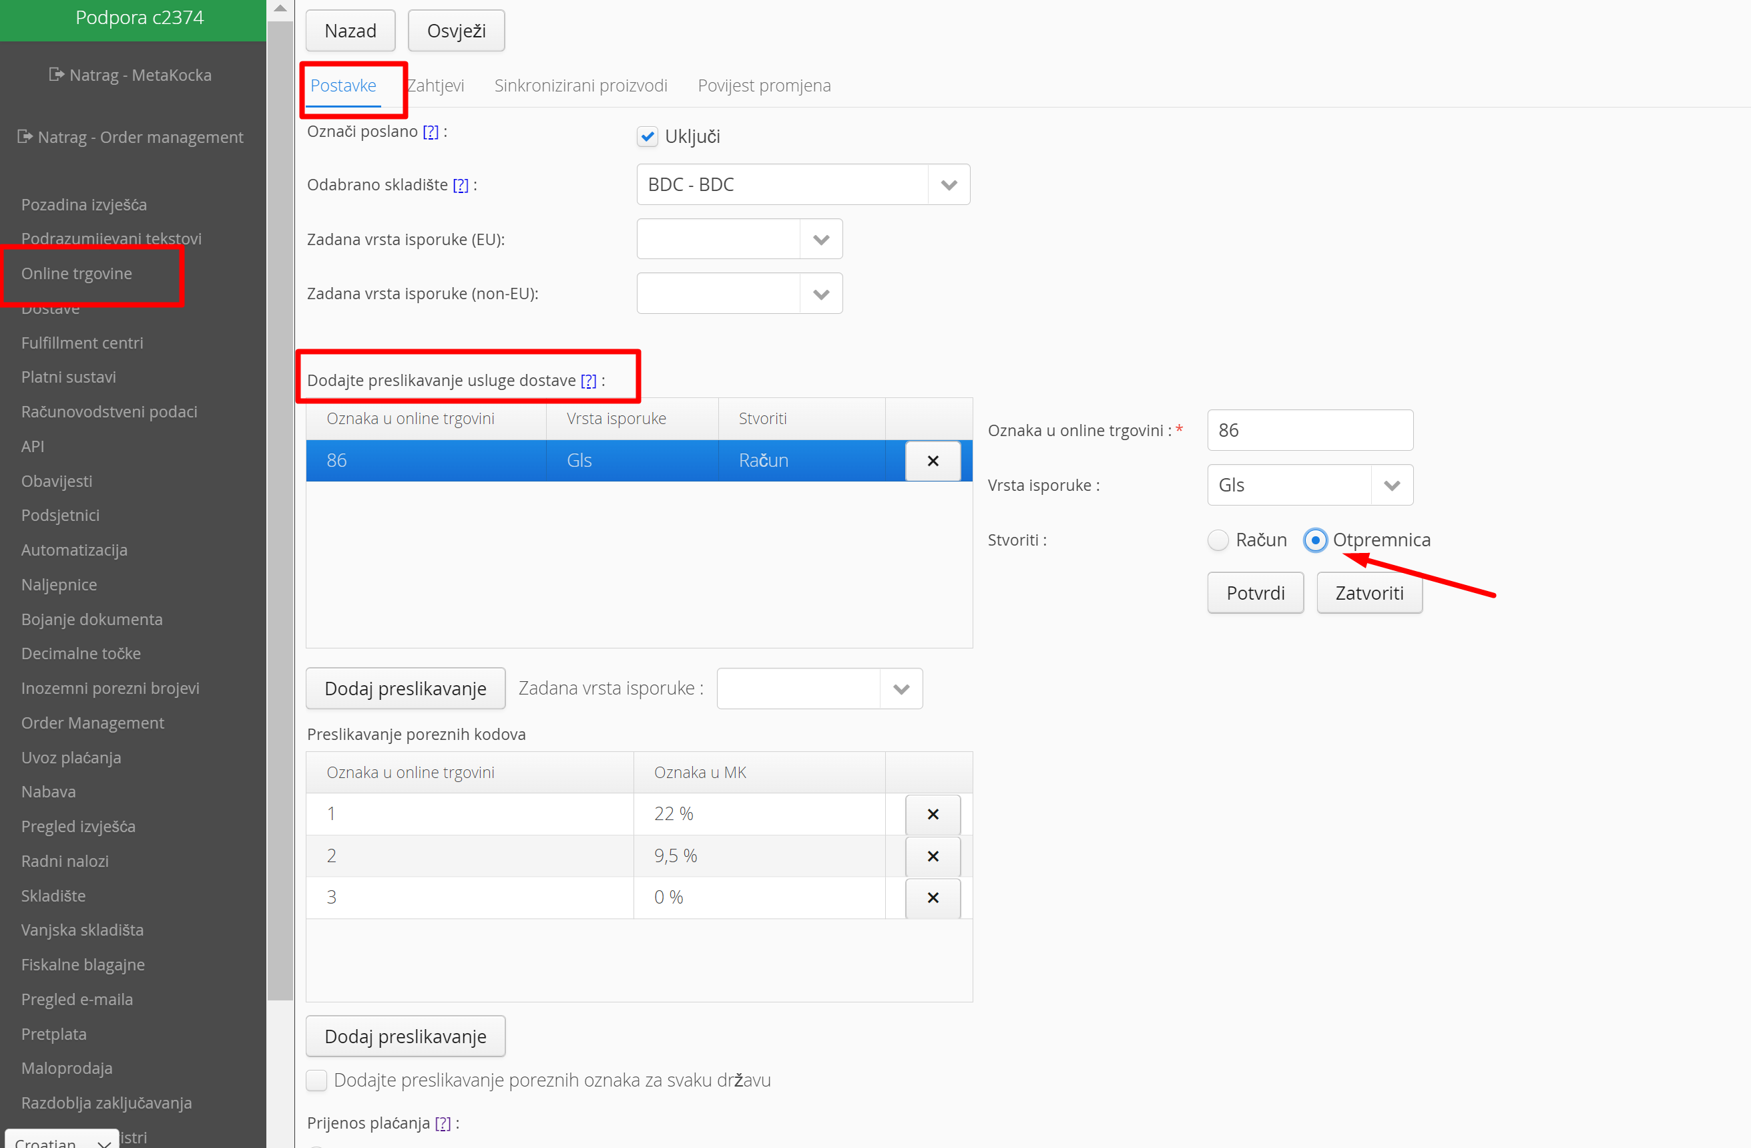Uncheck the Uključi checkbox
This screenshot has width=1751, height=1148.
coord(648,137)
